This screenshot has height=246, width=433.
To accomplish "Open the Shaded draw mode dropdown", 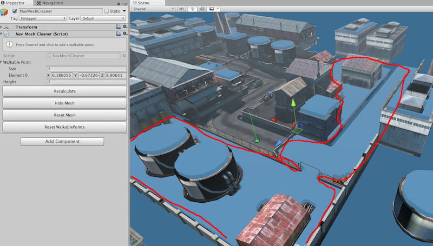I will point(154,9).
